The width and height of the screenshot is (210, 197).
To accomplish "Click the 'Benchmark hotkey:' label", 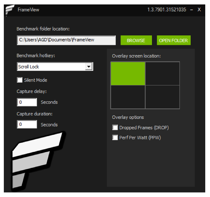I will point(36,56).
